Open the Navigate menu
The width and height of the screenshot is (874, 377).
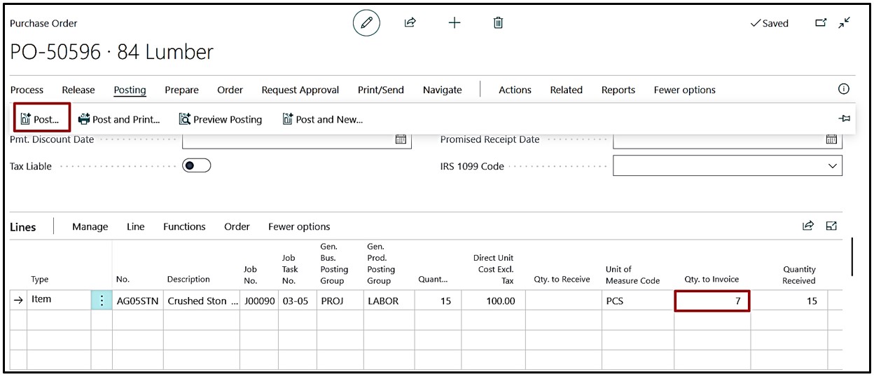click(442, 90)
